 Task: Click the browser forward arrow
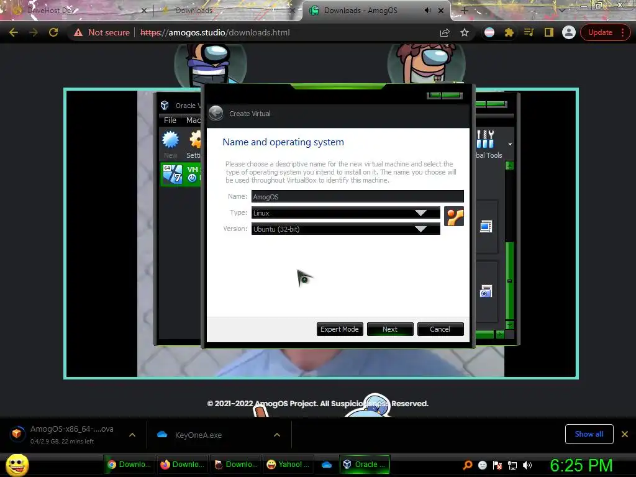(34, 32)
